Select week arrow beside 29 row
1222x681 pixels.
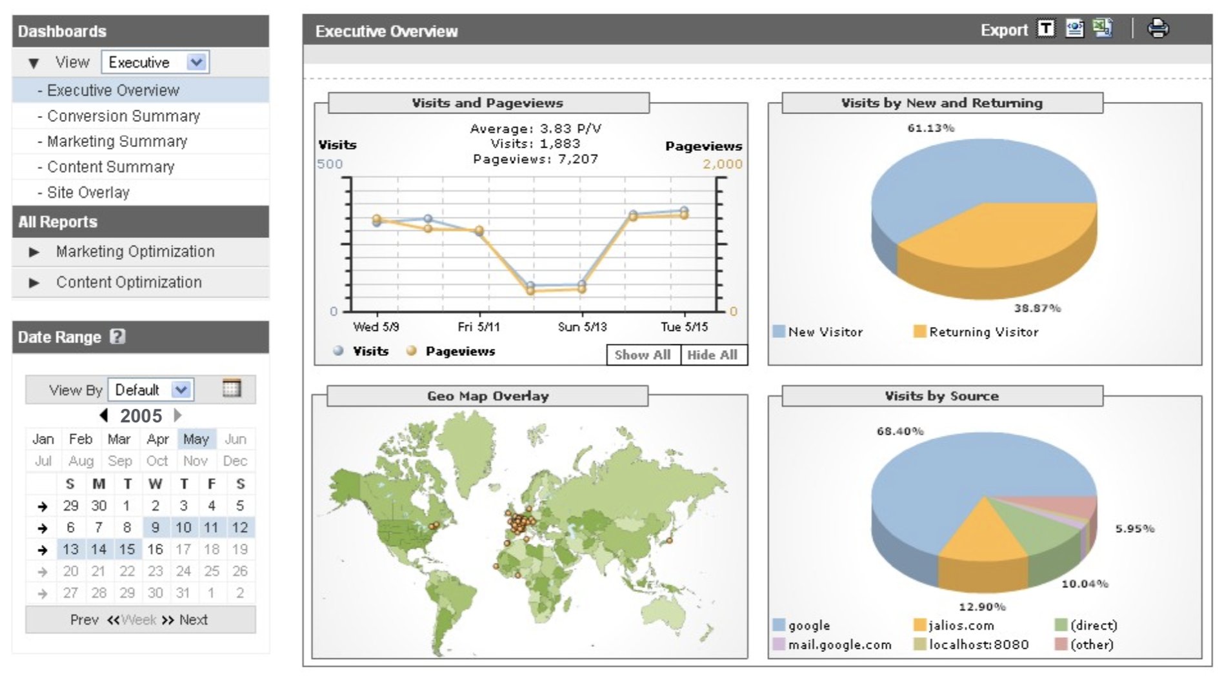click(43, 507)
